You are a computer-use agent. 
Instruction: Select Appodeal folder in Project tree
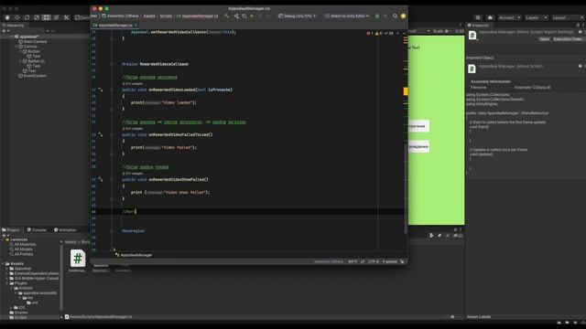coord(20,269)
